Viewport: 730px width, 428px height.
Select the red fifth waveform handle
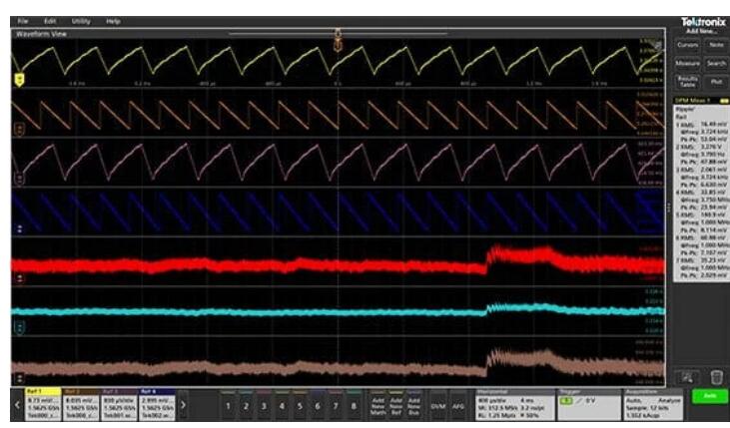pyautogui.click(x=20, y=278)
